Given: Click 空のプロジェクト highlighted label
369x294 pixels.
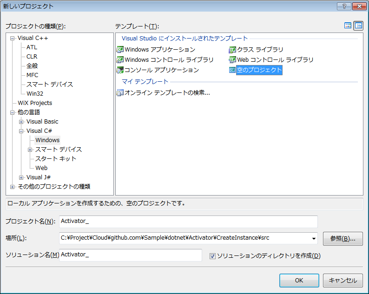Looking at the screenshot, I should coord(259,70).
